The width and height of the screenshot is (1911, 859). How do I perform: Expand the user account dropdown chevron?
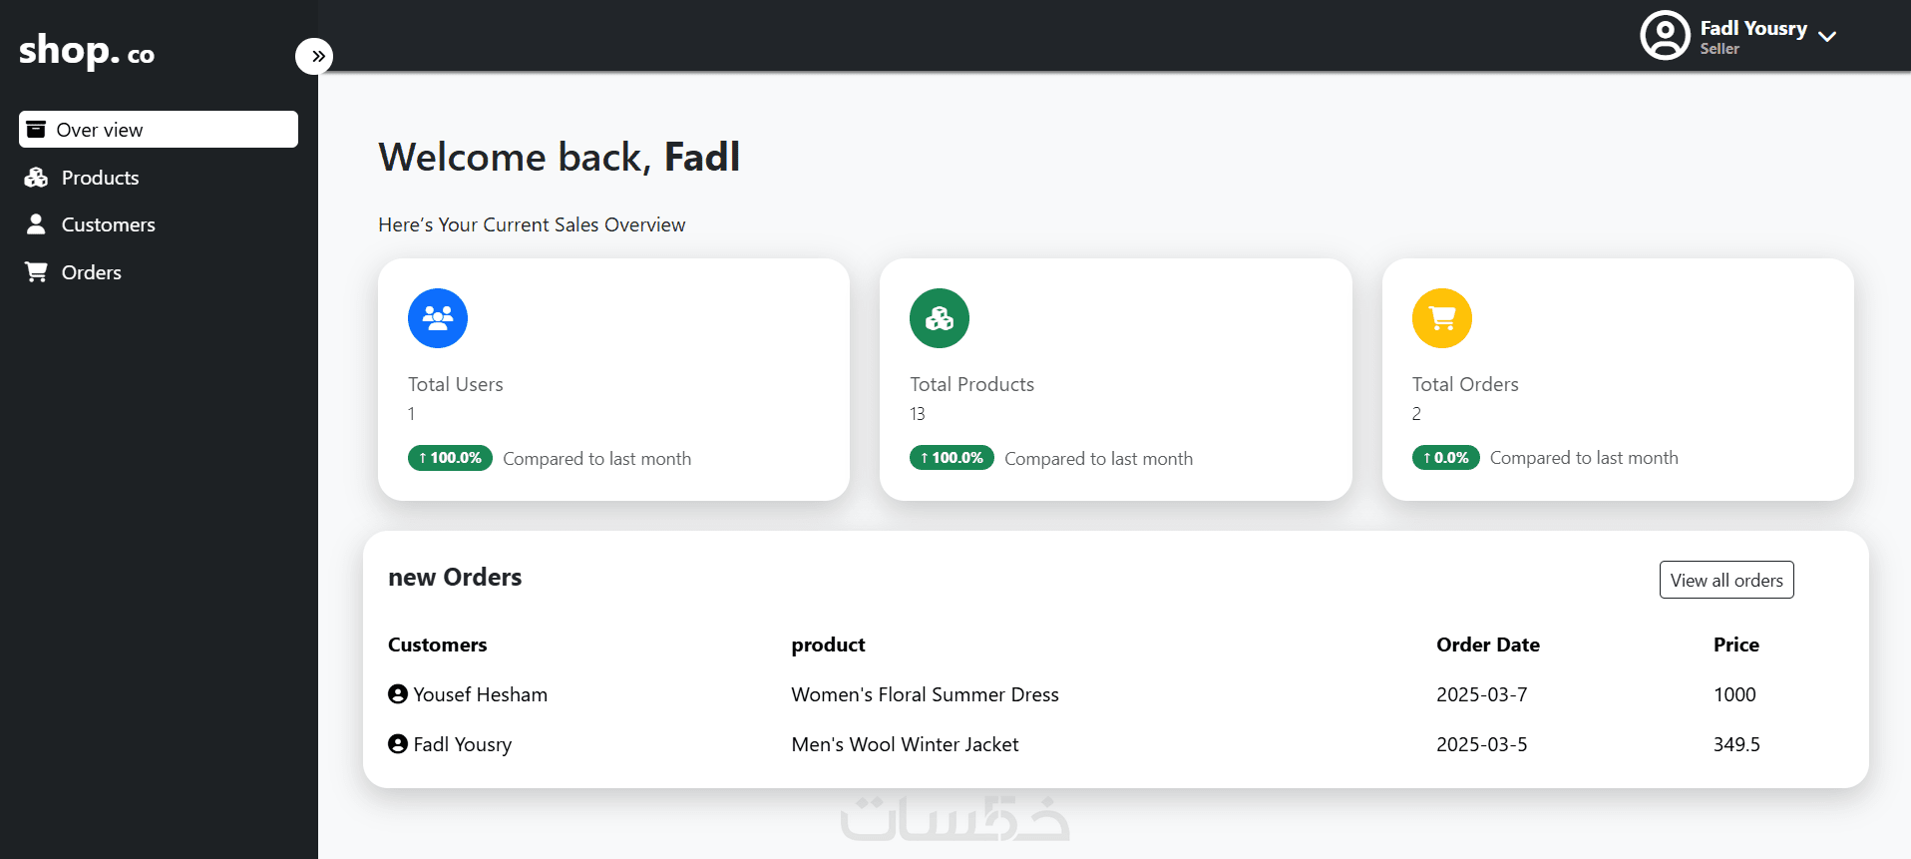click(1827, 37)
